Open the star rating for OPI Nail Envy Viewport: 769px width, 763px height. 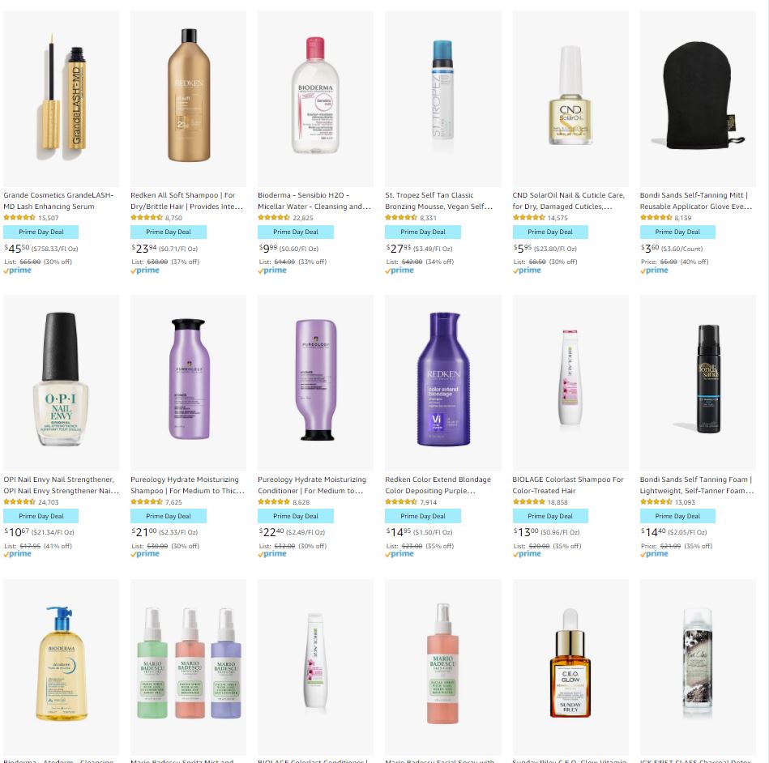click(19, 501)
